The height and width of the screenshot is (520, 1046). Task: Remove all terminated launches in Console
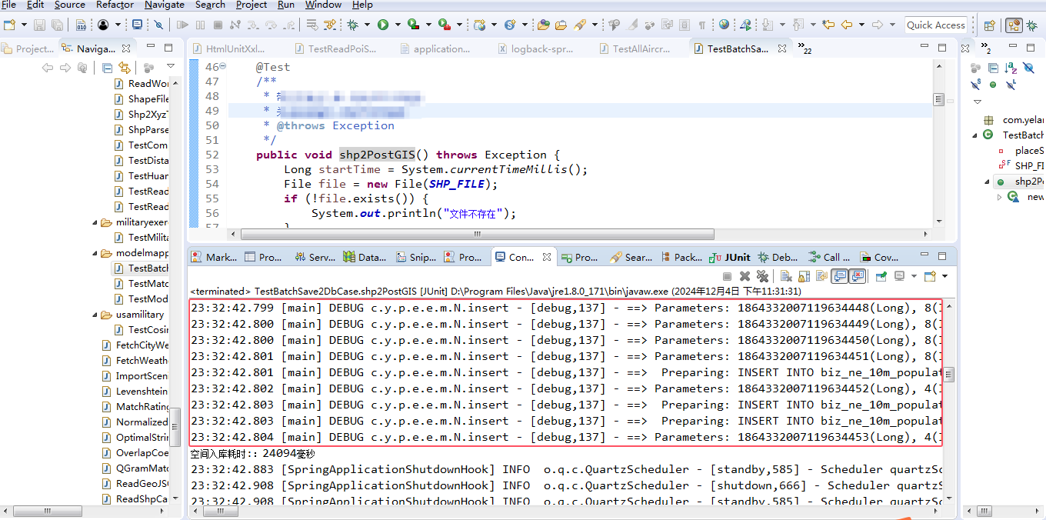coord(762,276)
